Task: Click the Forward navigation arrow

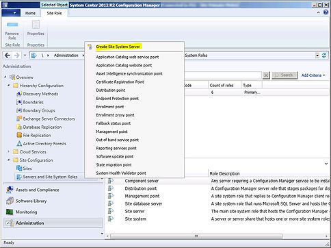Action: [16, 55]
